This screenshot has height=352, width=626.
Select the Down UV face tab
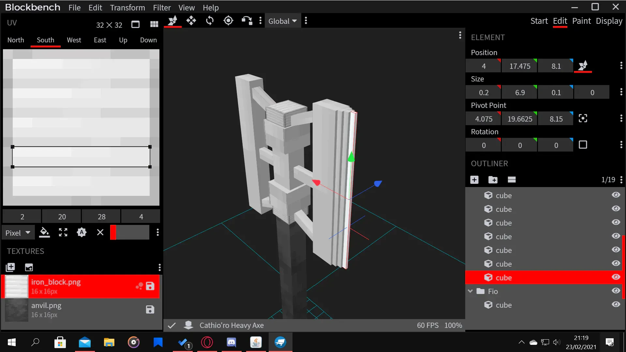pos(148,40)
